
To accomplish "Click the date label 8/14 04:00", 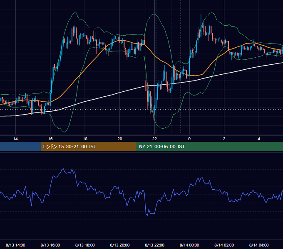I will [x=259, y=245].
